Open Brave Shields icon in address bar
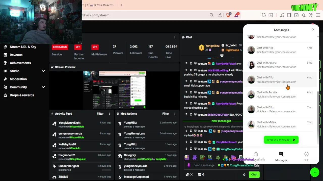Screen dimensions: 323x181 pyautogui.click(x=228, y=15)
